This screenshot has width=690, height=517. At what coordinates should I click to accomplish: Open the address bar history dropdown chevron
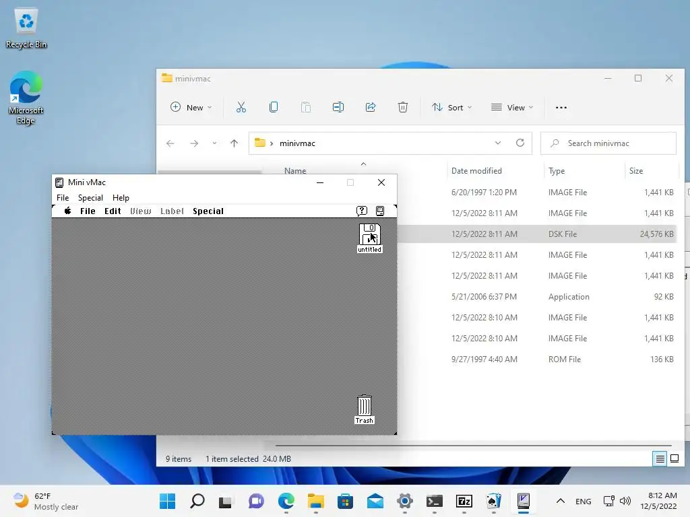click(498, 143)
